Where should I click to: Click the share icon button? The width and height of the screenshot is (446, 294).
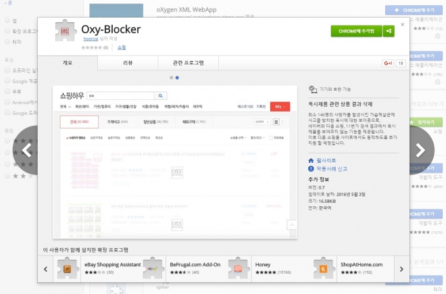389,31
